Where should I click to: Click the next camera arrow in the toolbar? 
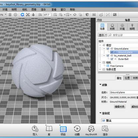click(71, 15)
